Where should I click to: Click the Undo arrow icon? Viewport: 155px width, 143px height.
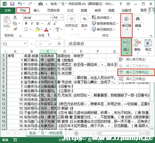coord(20,4)
